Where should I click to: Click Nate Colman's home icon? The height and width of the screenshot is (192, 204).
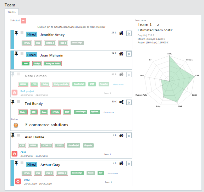pyautogui.click(x=121, y=74)
